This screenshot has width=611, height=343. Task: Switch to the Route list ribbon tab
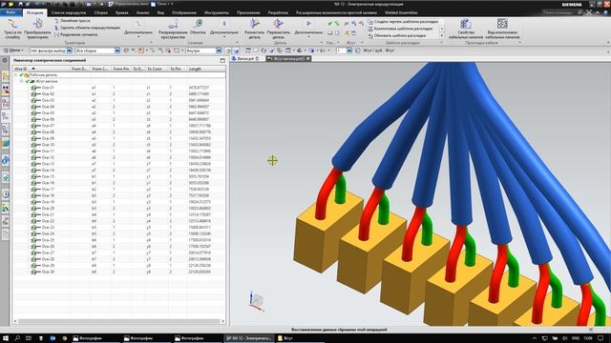pos(69,12)
